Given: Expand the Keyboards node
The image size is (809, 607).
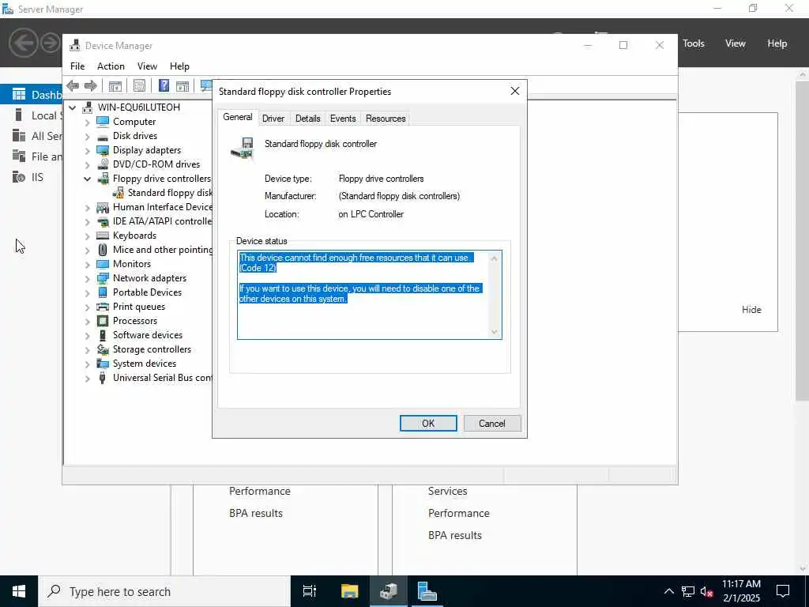Looking at the screenshot, I should 87,236.
